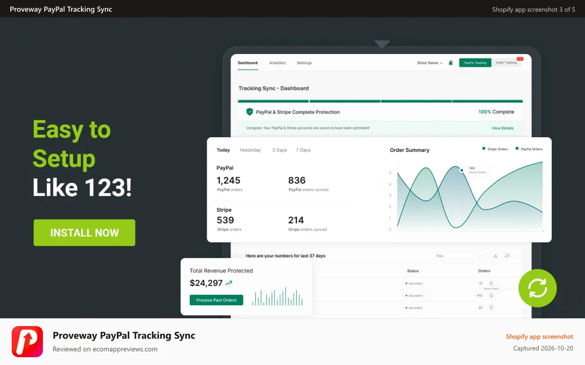Select the Today range tab
Viewport: 585px width, 365px height.
(223, 150)
